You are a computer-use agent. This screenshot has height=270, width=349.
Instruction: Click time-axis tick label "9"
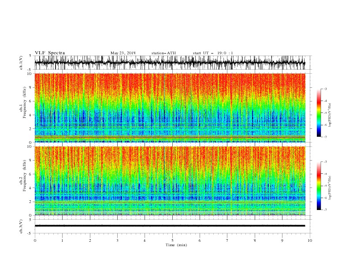click(282, 240)
